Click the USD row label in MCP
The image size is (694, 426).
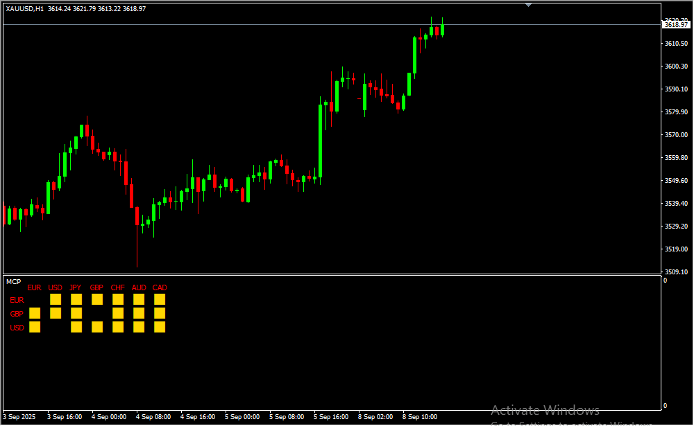pos(17,328)
